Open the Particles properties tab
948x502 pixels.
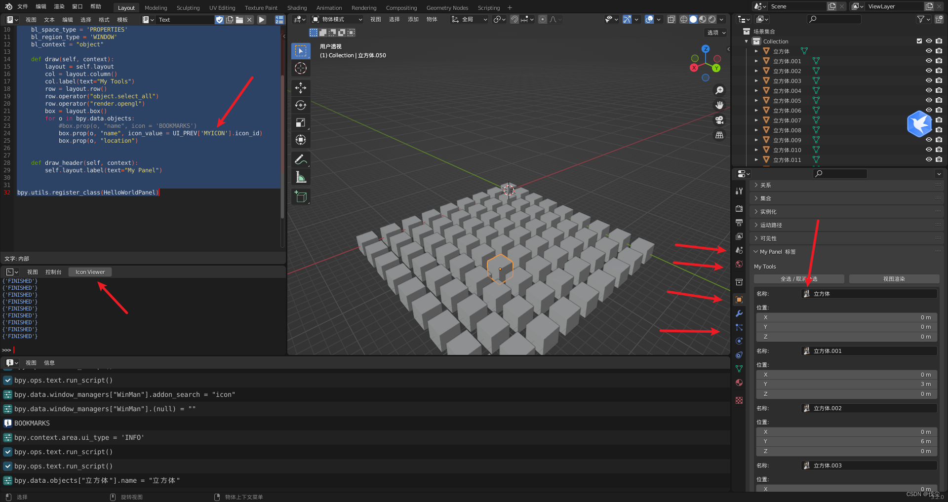pyautogui.click(x=739, y=327)
